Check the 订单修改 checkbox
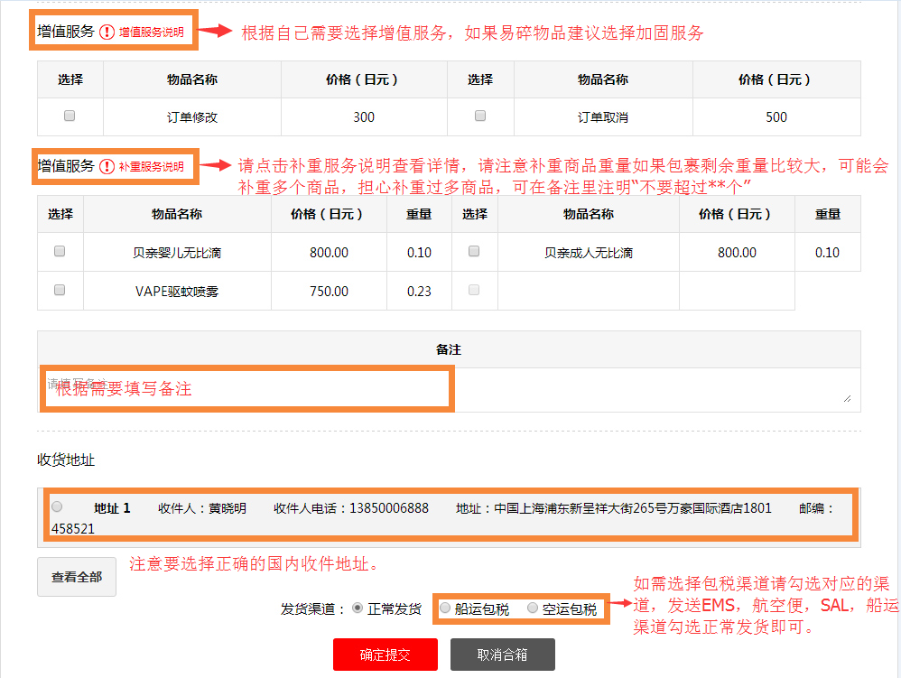This screenshot has height=678, width=901. point(70,116)
